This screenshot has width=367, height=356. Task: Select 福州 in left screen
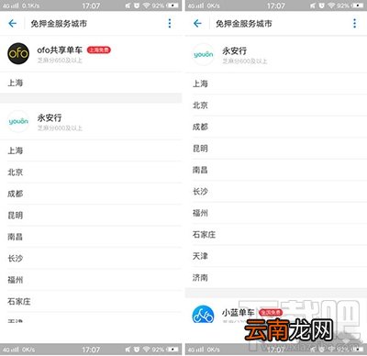coord(91,280)
